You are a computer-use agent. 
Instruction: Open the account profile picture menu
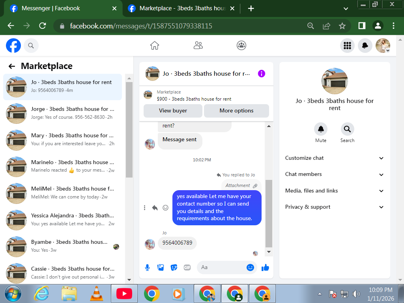383,46
